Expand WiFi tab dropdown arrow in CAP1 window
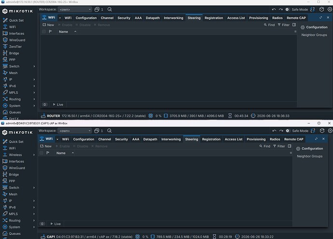 (57, 139)
